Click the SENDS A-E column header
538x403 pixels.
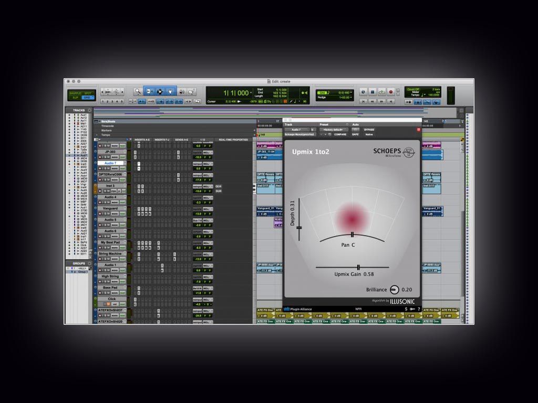point(182,140)
